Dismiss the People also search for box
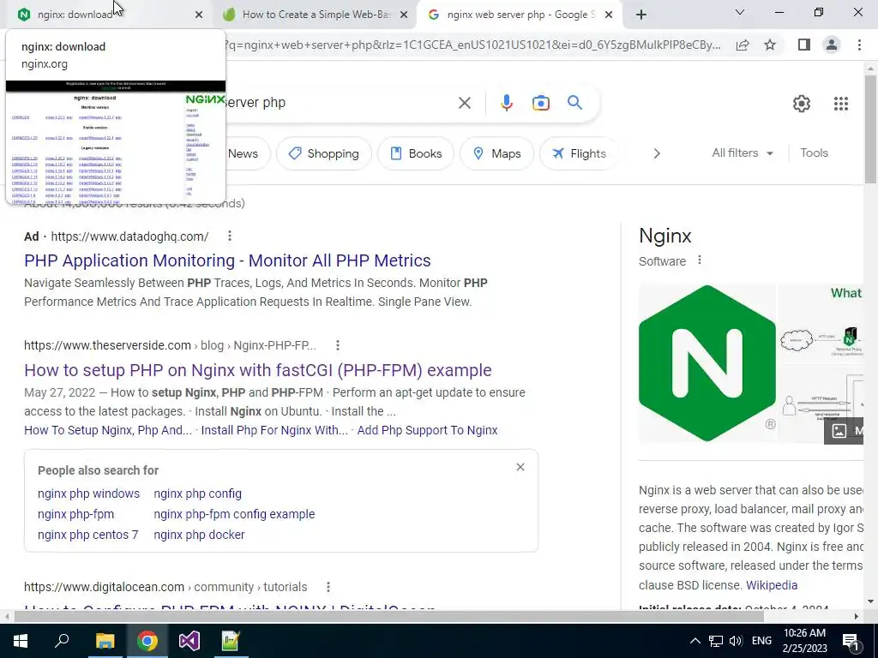878x658 pixels. (520, 467)
